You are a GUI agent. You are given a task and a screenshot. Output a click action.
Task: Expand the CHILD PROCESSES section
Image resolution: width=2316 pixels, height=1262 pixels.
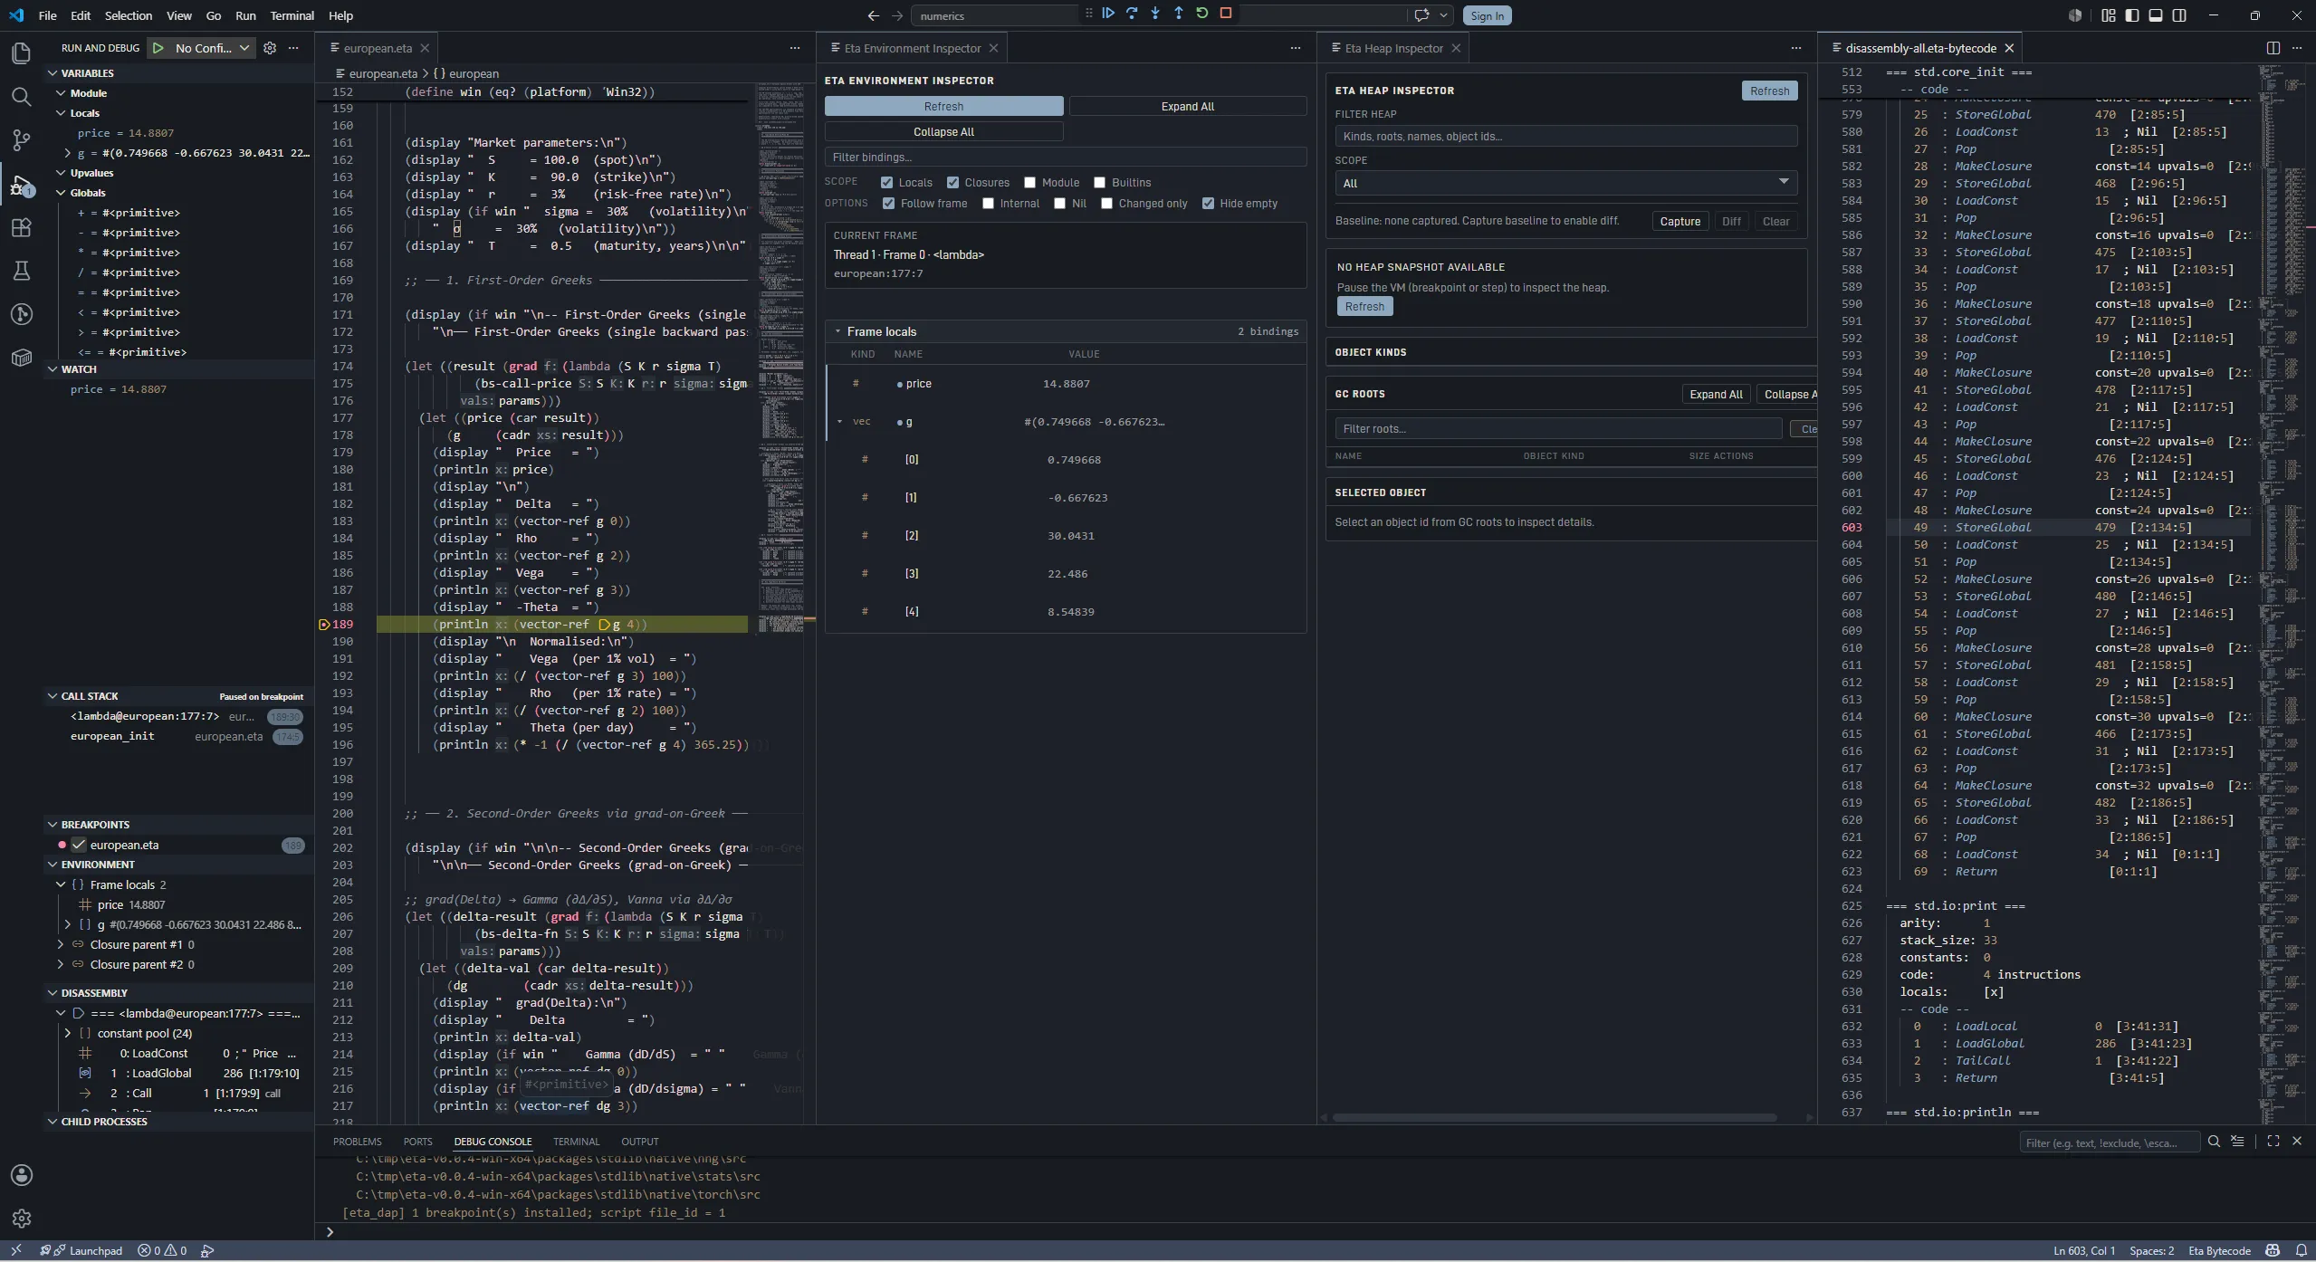click(x=52, y=1121)
